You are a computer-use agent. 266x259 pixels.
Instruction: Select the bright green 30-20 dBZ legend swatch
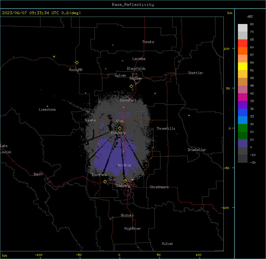[x=243, y=128]
